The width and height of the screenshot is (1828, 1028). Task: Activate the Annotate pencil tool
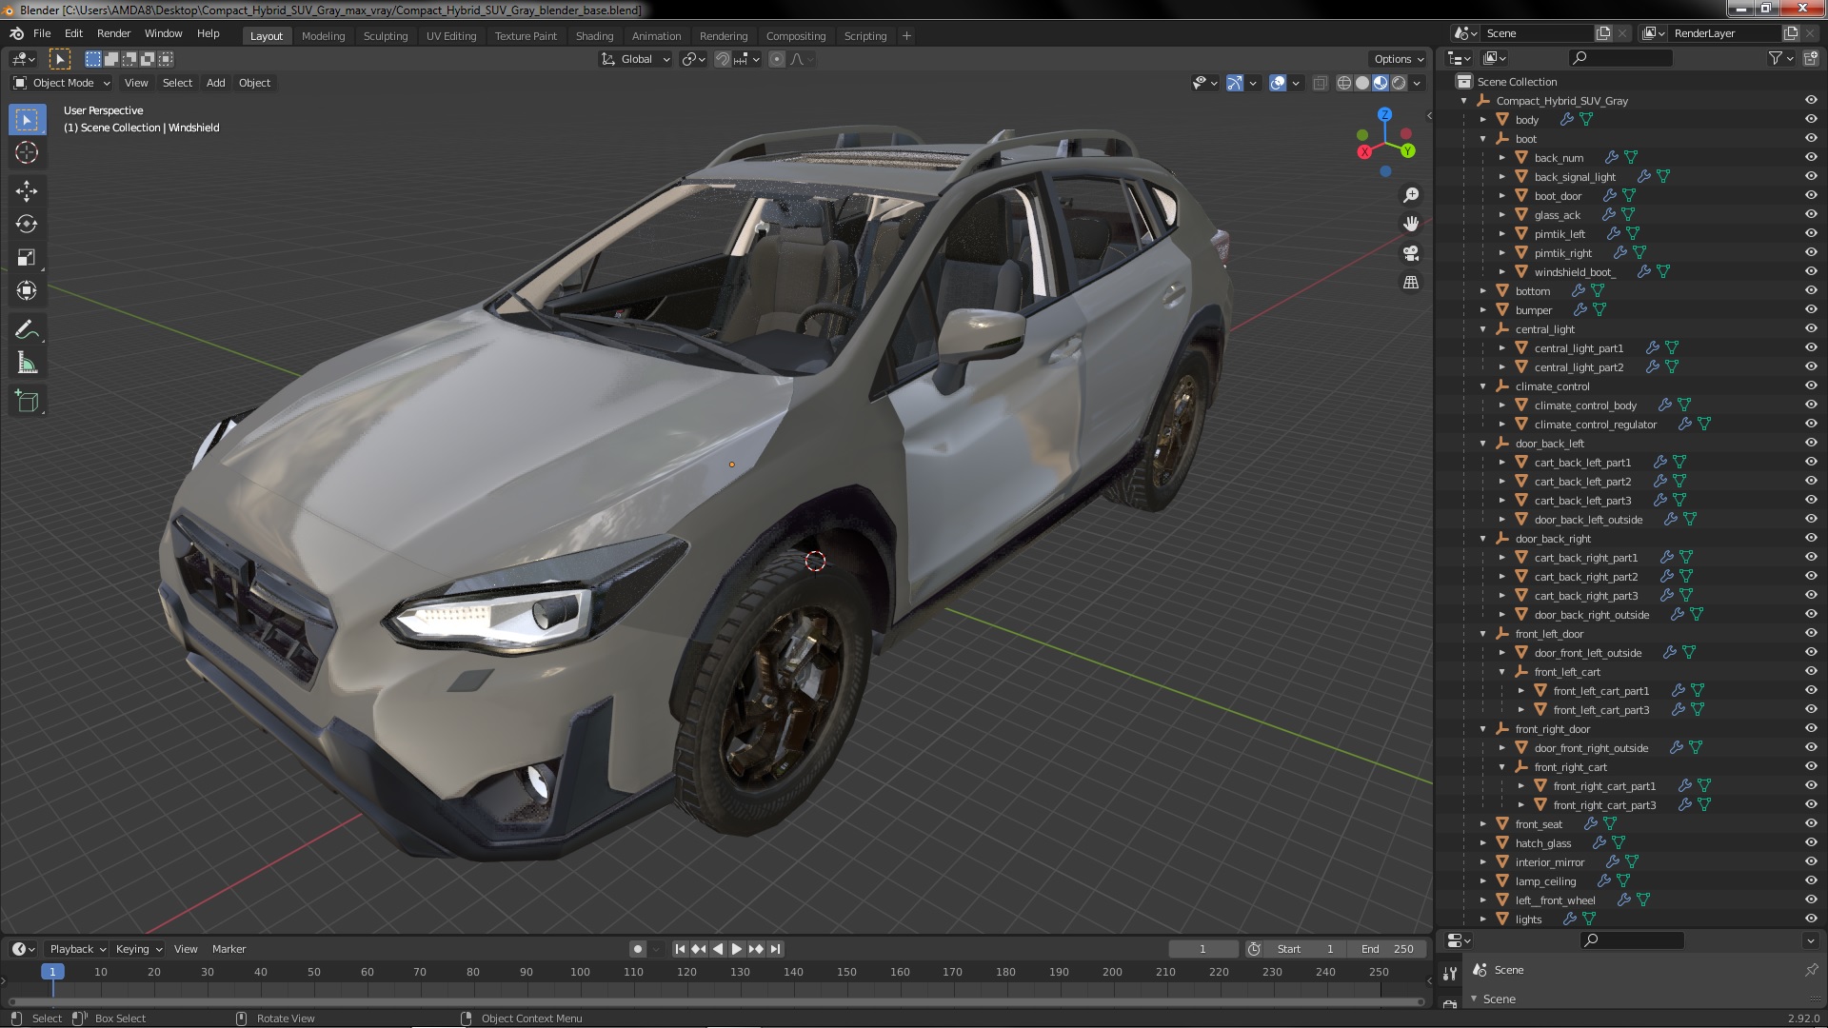click(x=27, y=330)
